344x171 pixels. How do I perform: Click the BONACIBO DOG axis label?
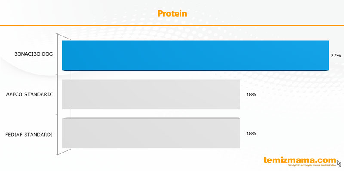point(34,54)
